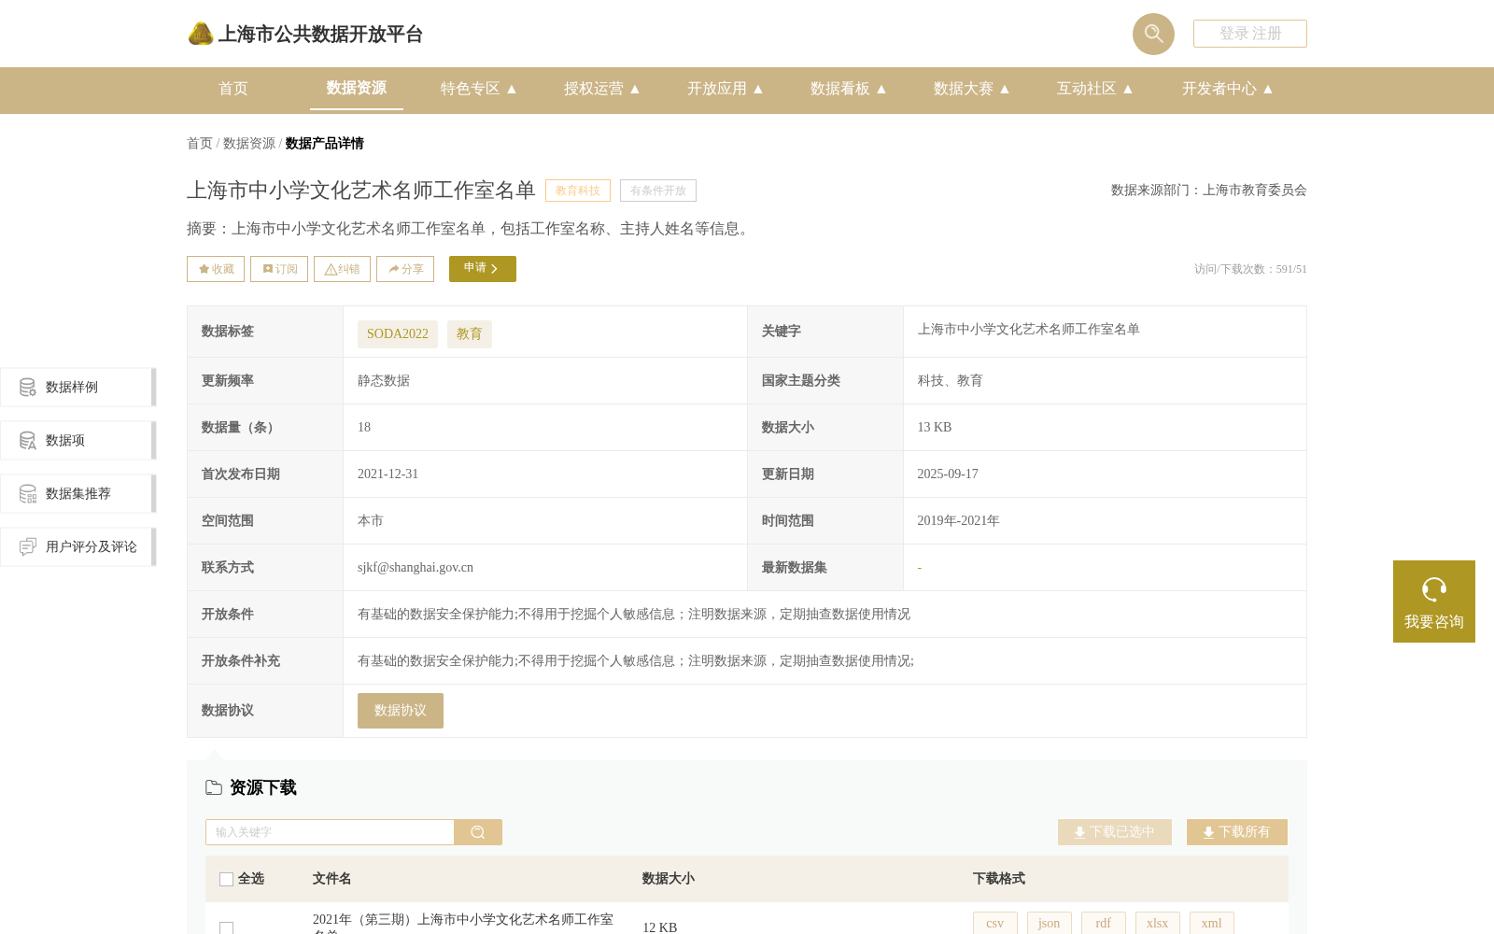
Task: Click the 登录 注册 button
Action: click(1250, 34)
